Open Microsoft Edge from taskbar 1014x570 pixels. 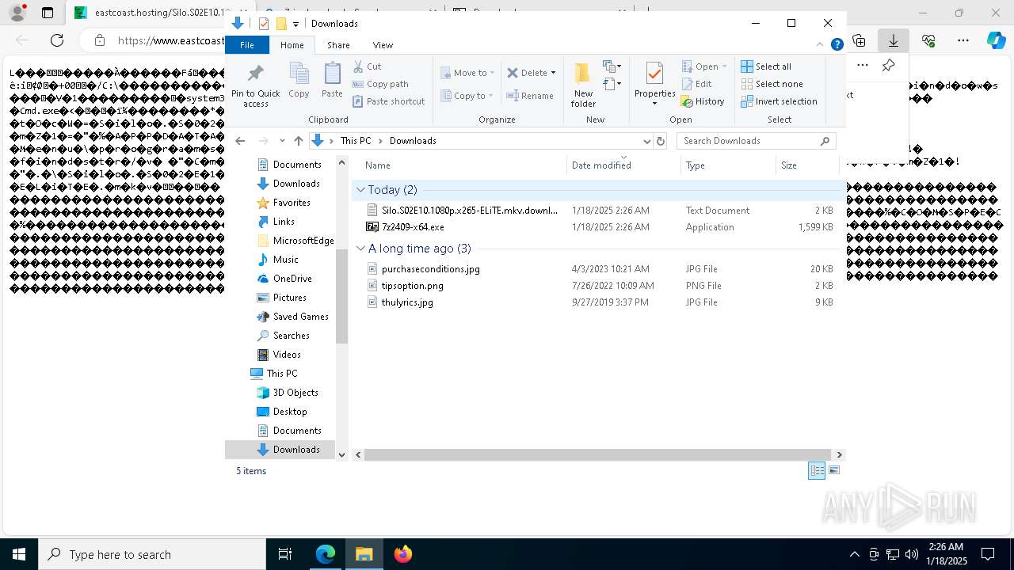point(326,554)
